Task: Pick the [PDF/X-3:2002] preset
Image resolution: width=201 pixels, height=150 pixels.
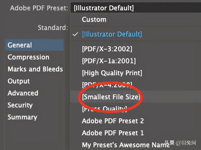Action: [107, 49]
